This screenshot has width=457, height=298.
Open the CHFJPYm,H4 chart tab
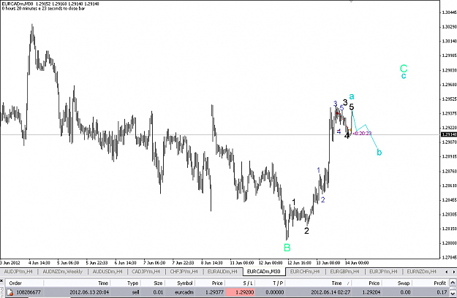184,272
